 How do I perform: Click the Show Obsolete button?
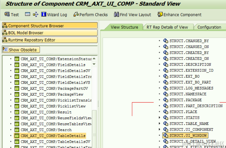(21, 50)
